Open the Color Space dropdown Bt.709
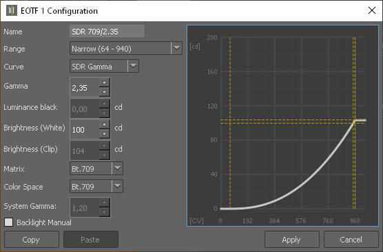 96,186
